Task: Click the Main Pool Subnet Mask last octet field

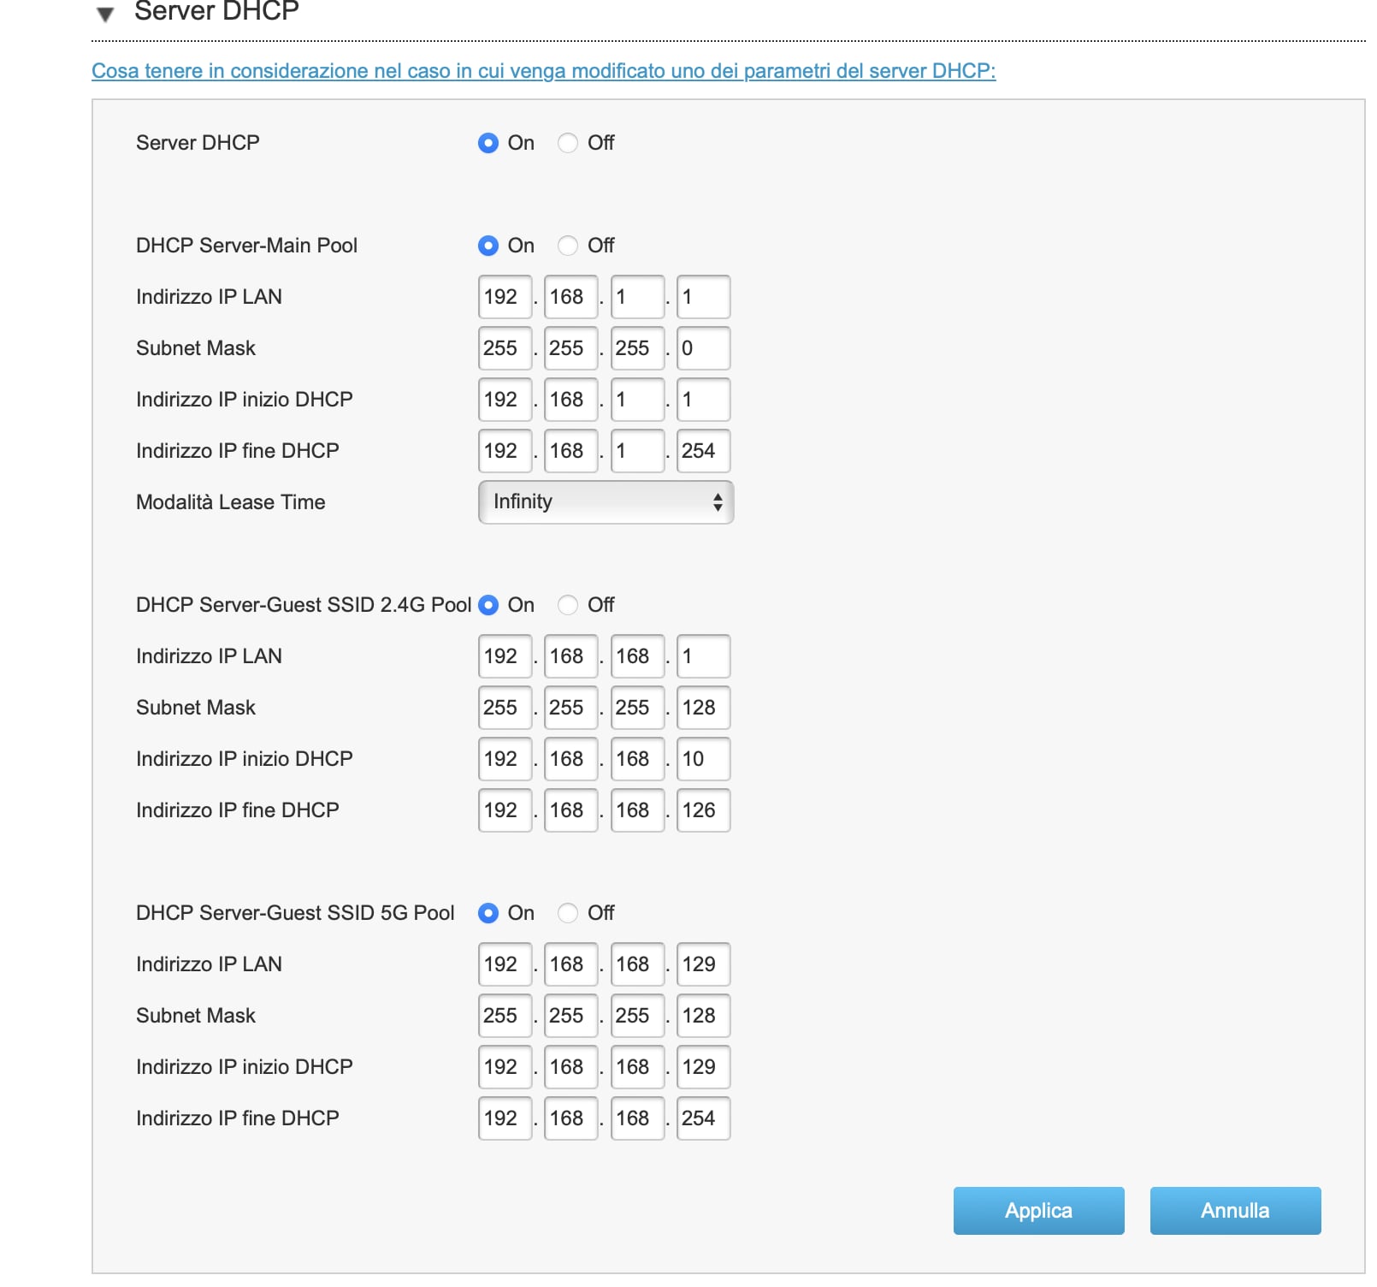Action: (703, 348)
